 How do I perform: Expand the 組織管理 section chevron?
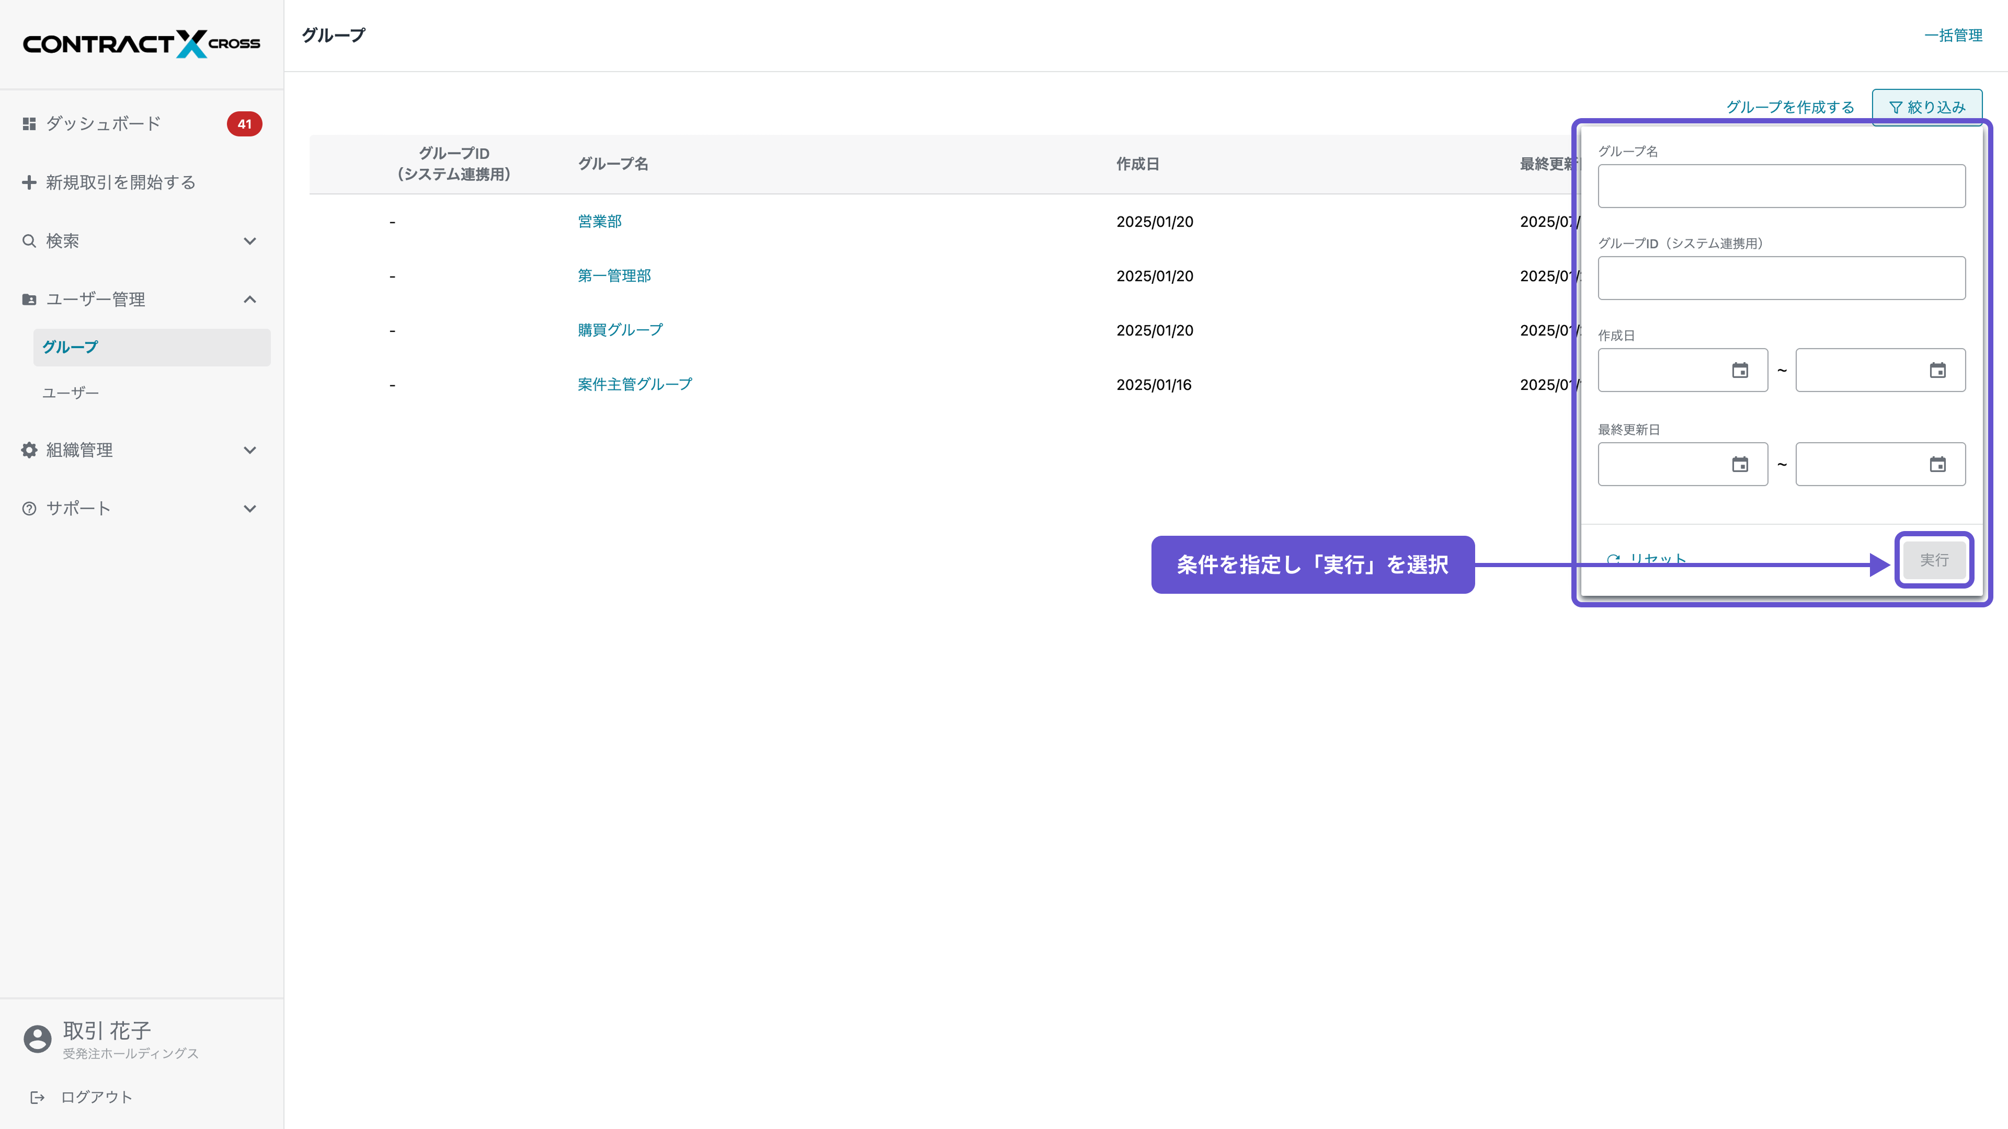(x=249, y=450)
